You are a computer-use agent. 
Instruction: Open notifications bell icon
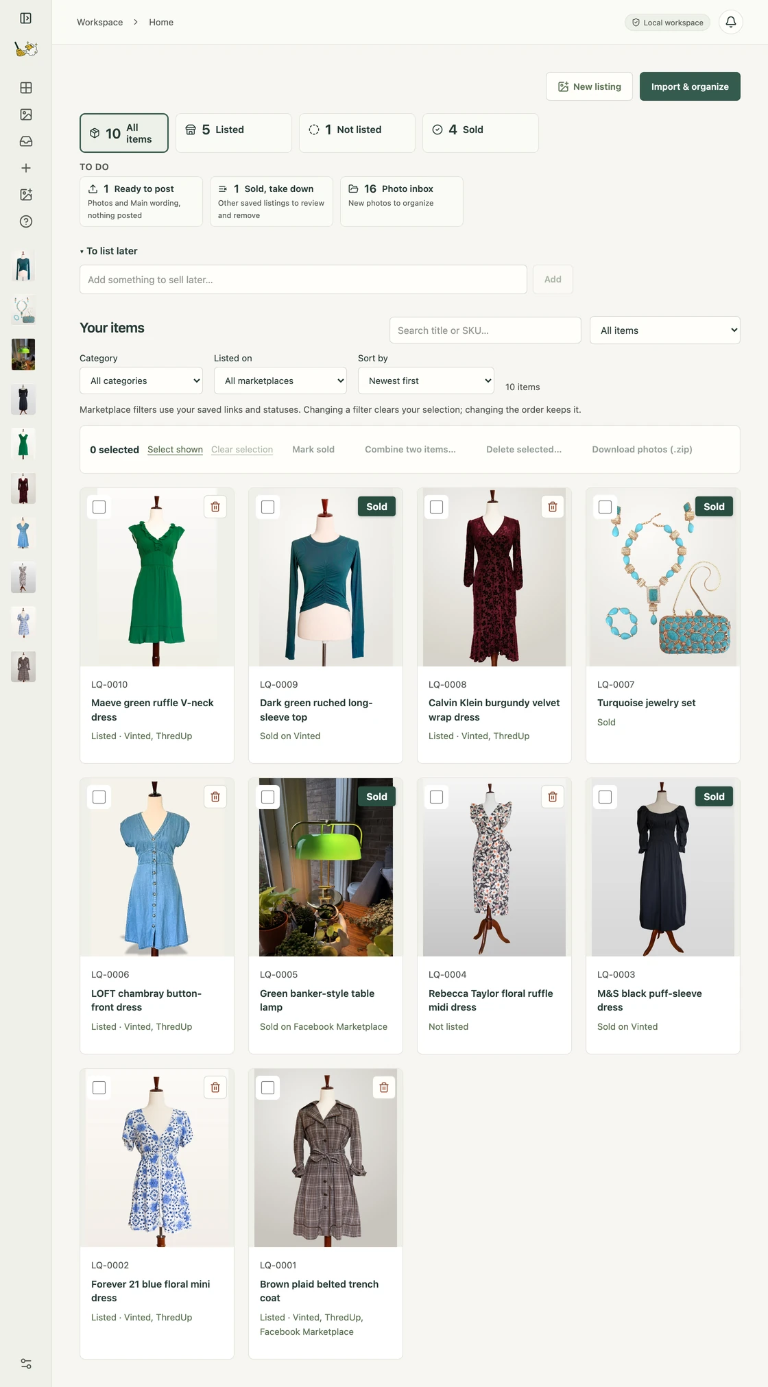pyautogui.click(x=731, y=22)
